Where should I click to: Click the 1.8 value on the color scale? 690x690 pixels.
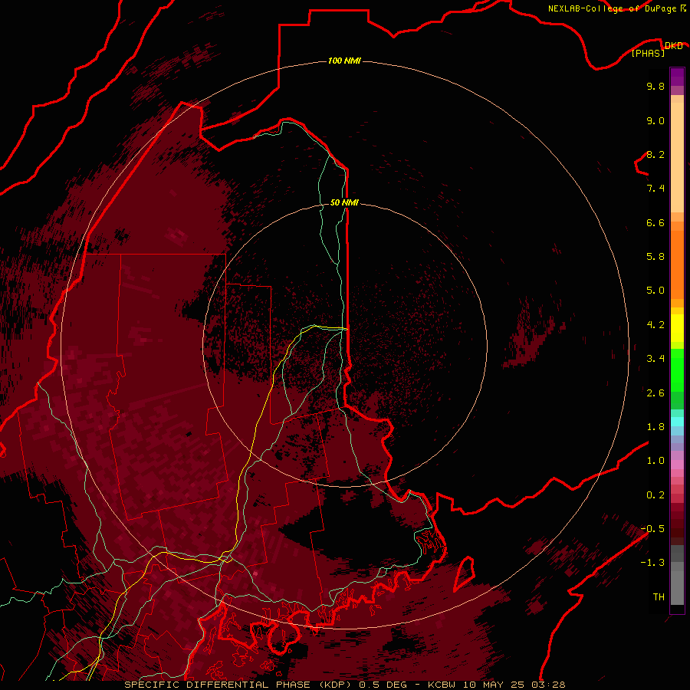click(x=655, y=427)
